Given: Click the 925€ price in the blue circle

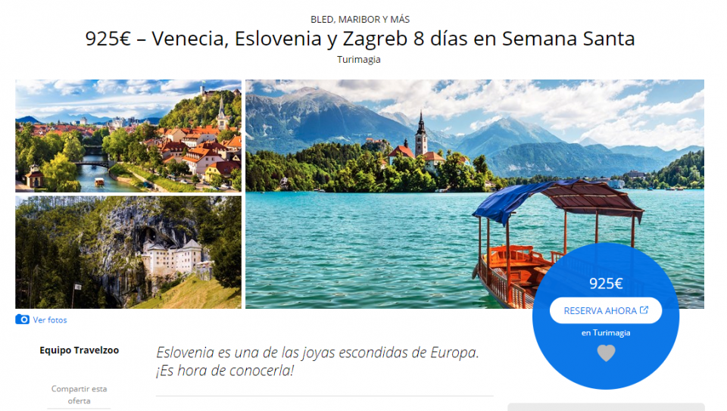Looking at the screenshot, I should click(606, 283).
